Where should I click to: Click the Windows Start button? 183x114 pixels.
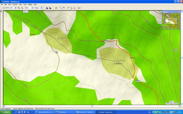6,112
